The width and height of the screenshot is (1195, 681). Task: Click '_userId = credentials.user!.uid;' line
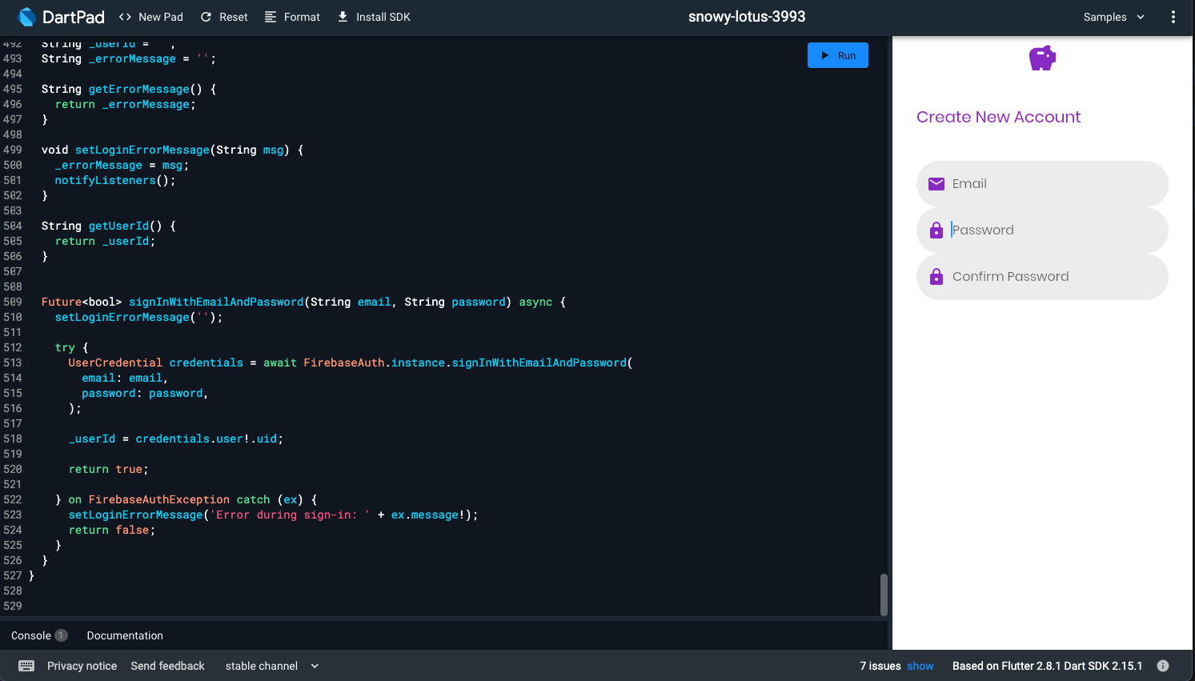coord(176,439)
